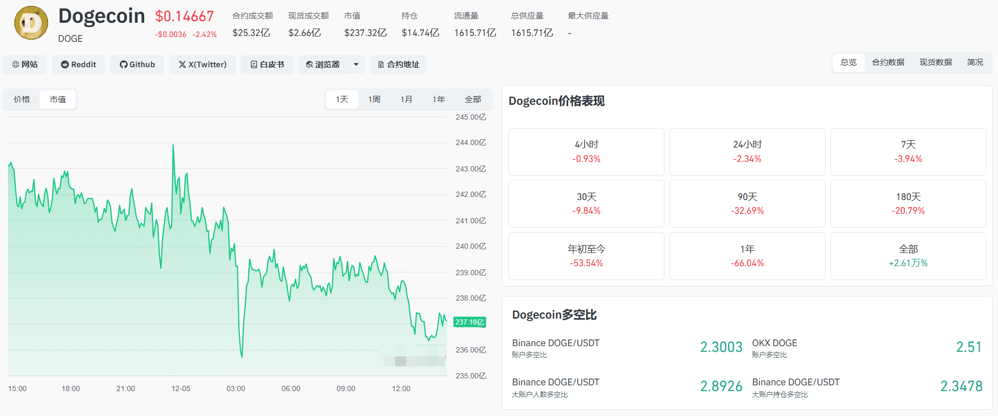Click the 24小时 performance card
Screen dimensions: 998x416
(747, 152)
